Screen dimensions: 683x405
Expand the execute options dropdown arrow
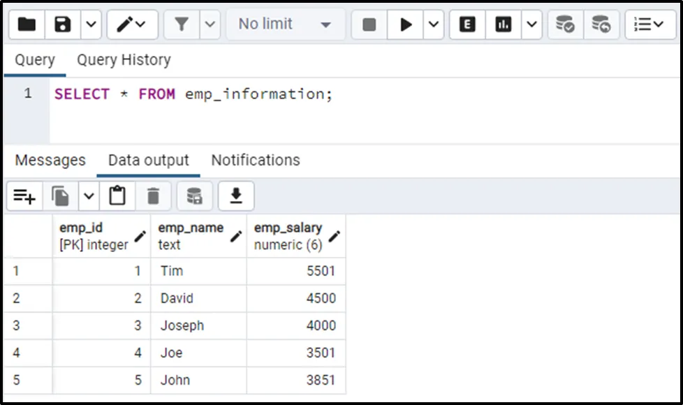[x=434, y=24]
